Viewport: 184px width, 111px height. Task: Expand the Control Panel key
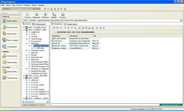point(27,39)
